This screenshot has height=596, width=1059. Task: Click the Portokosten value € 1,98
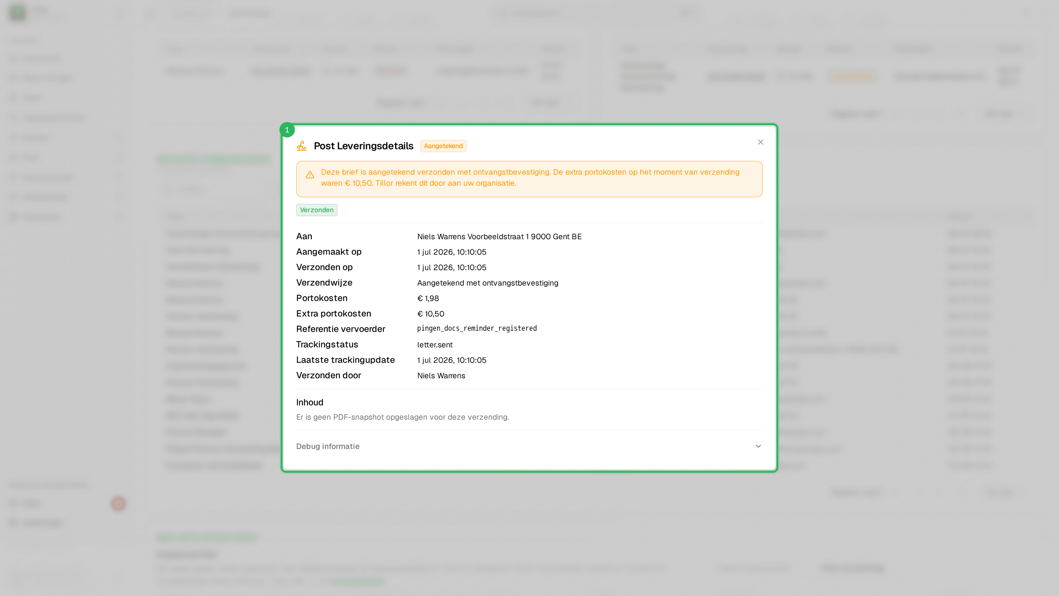[428, 299]
